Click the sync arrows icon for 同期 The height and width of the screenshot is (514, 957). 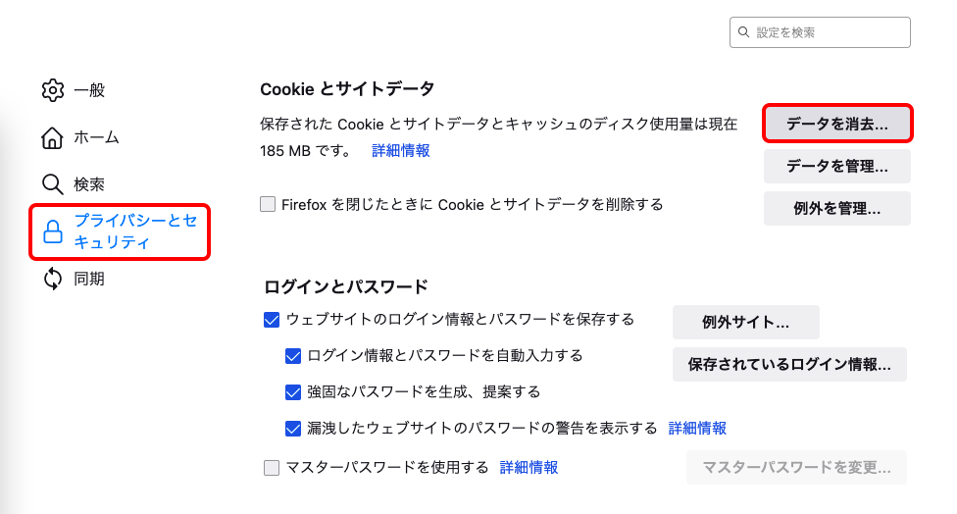click(x=53, y=279)
